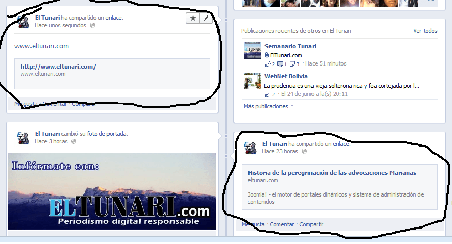Open the WebNet Bolivia name link
Image resolution: width=452 pixels, height=244 pixels.
pos(286,76)
